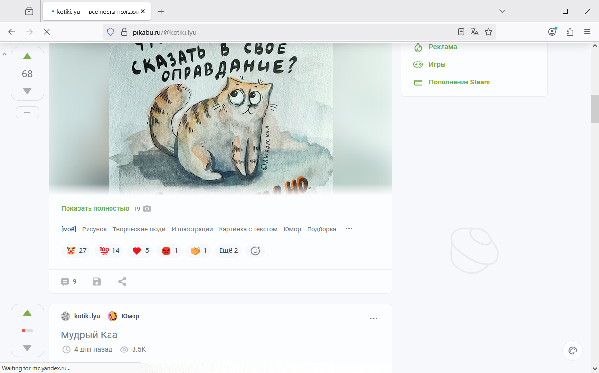Image resolution: width=599 pixels, height=373 pixels.
Task: Close the kotiki.lyu browser tab
Action: point(143,11)
